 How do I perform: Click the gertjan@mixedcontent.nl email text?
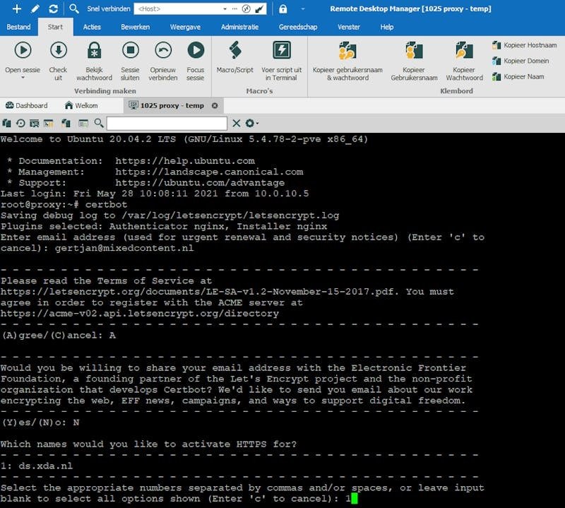coord(124,248)
